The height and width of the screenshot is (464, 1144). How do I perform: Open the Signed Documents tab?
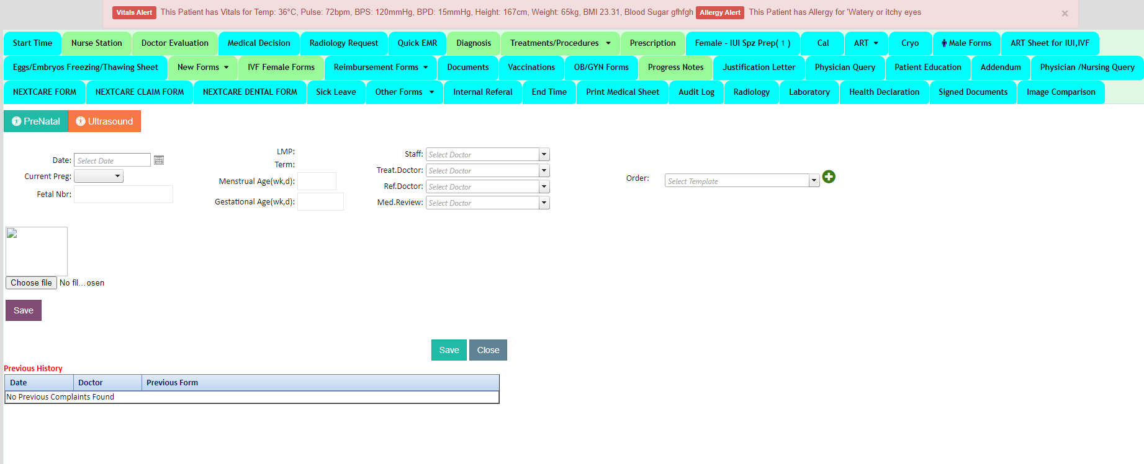click(x=973, y=92)
